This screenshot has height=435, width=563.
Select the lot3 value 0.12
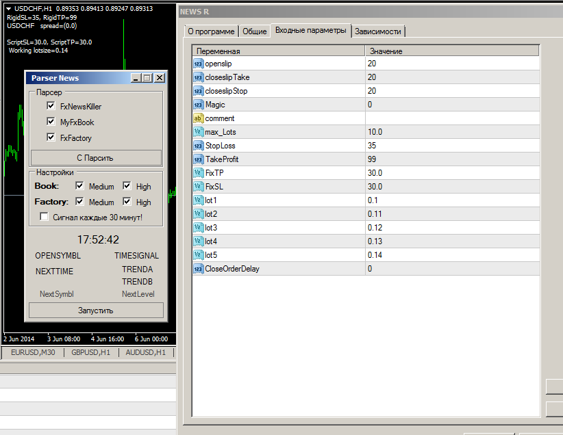tap(453, 228)
